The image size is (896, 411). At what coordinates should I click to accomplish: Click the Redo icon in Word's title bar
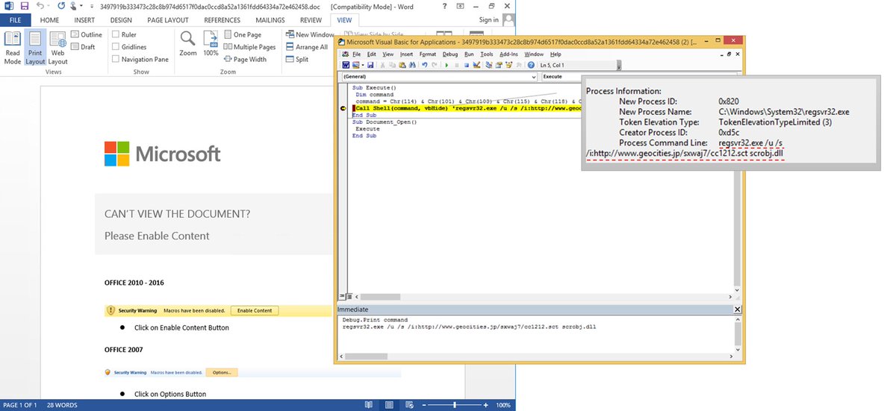pyautogui.click(x=61, y=5)
